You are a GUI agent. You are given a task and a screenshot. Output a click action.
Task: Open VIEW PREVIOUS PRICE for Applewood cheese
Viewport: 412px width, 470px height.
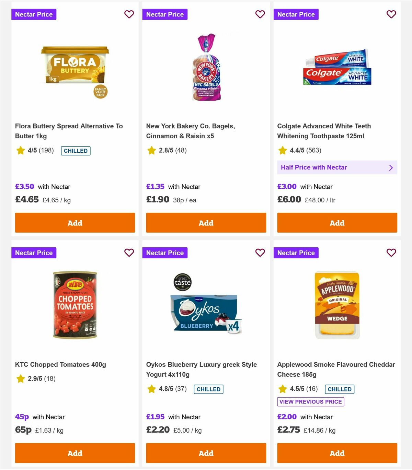tap(310, 401)
